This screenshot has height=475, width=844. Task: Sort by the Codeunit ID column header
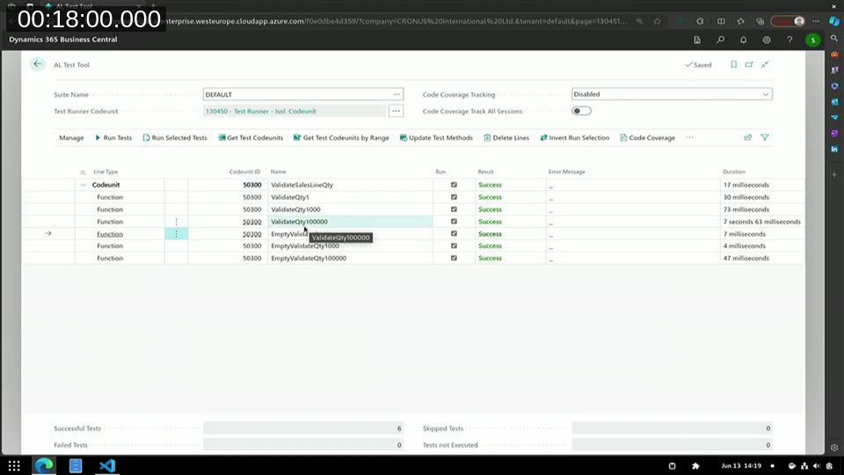coord(244,172)
